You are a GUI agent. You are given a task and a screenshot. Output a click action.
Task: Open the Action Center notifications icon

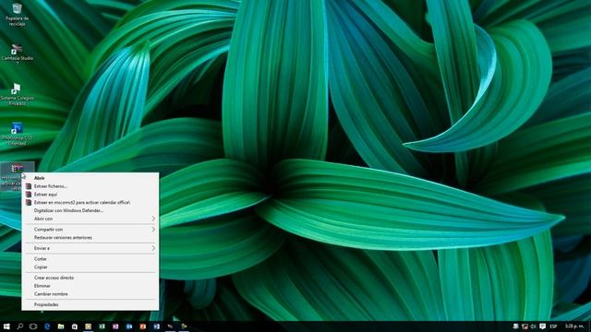tap(542, 326)
